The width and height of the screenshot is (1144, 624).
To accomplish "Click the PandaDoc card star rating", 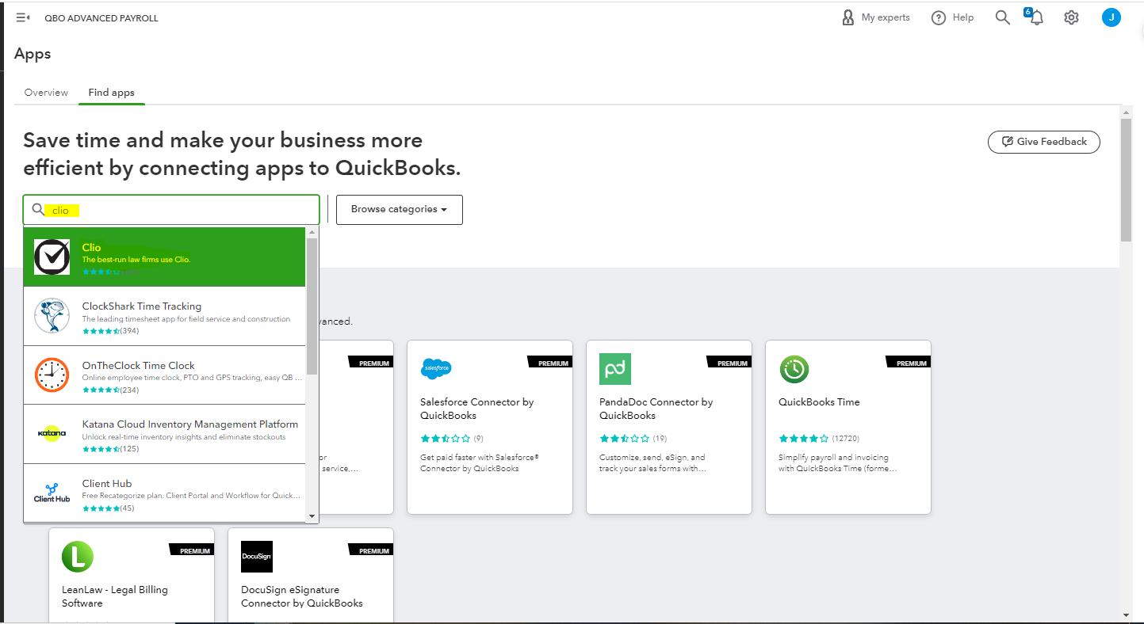I will (625, 439).
